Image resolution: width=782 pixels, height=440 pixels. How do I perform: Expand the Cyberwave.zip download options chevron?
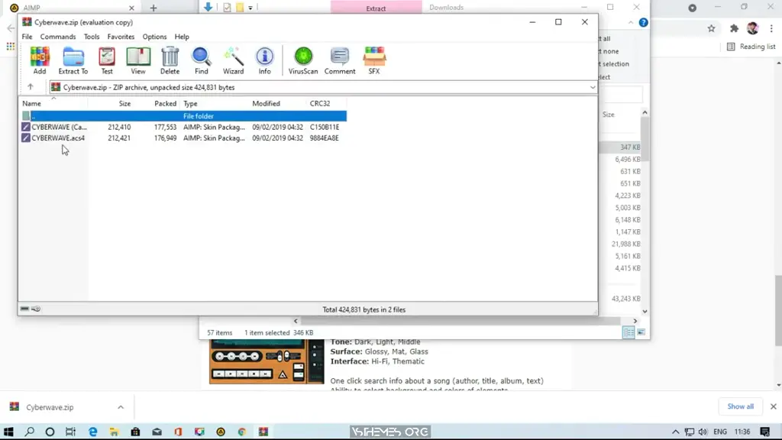[120, 407]
